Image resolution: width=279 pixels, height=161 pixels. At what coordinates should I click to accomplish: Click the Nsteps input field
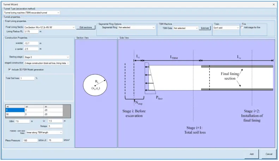(55, 126)
